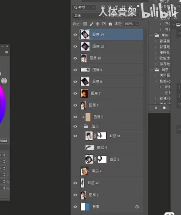Open the fill 100% dropdown arrow
181x215 pixels.
tap(137, 24)
